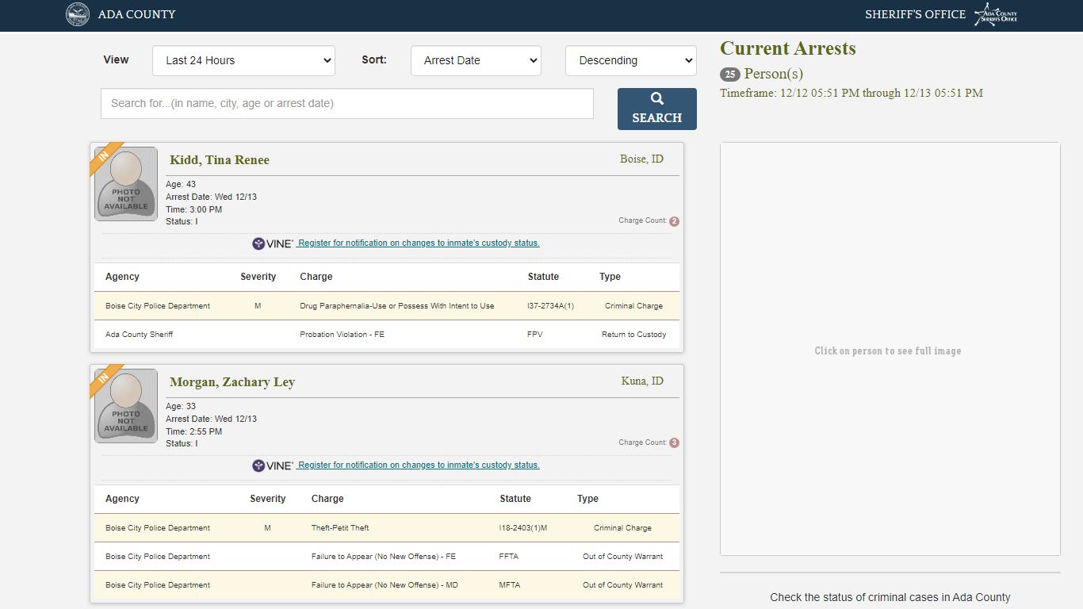Click the Statute column header in Morgan's table
Viewport: 1083px width, 609px height.
pyautogui.click(x=515, y=499)
